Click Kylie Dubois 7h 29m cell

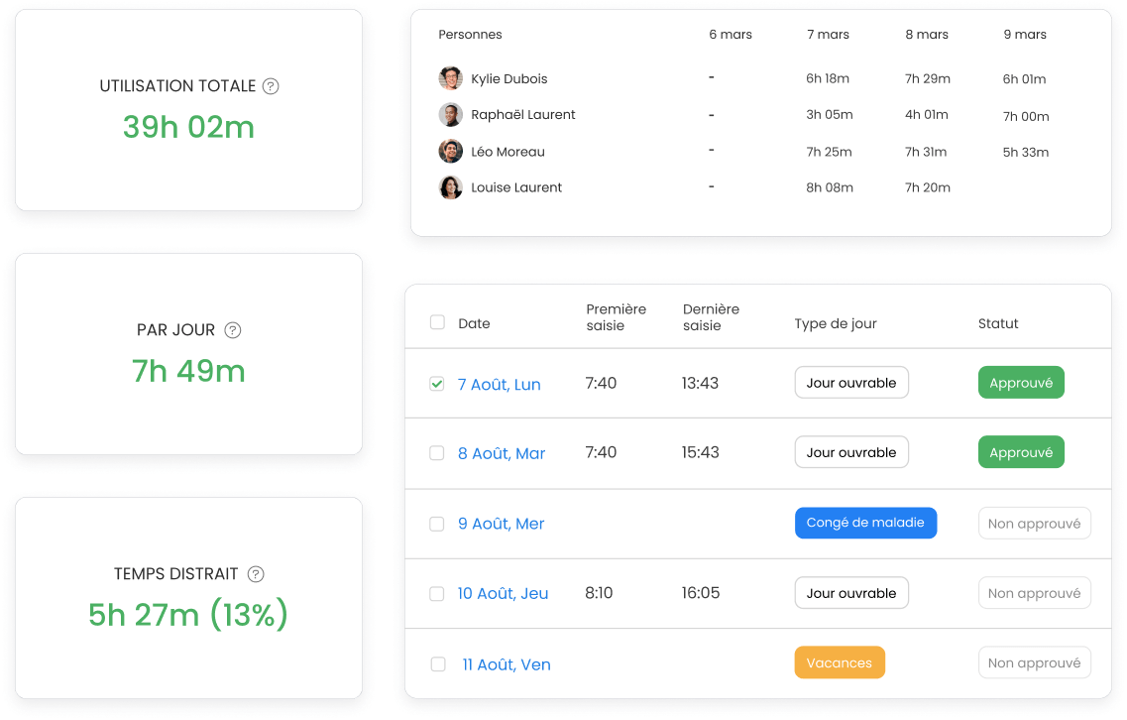[x=927, y=79]
